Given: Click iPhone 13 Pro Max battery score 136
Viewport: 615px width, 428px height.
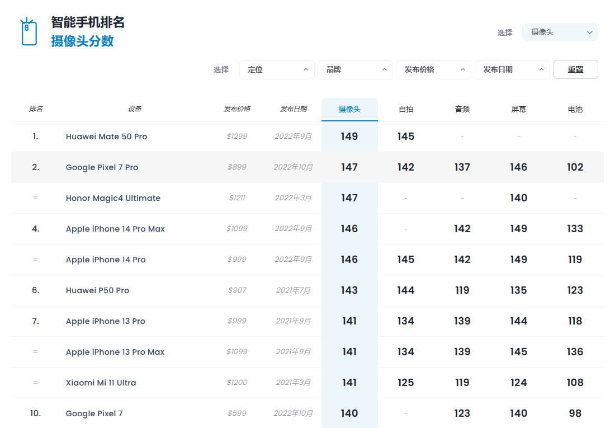Looking at the screenshot, I should click(575, 352).
